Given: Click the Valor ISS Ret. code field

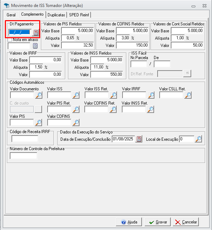Looking at the screenshot, I should pyautogui.click(x=97, y=95).
